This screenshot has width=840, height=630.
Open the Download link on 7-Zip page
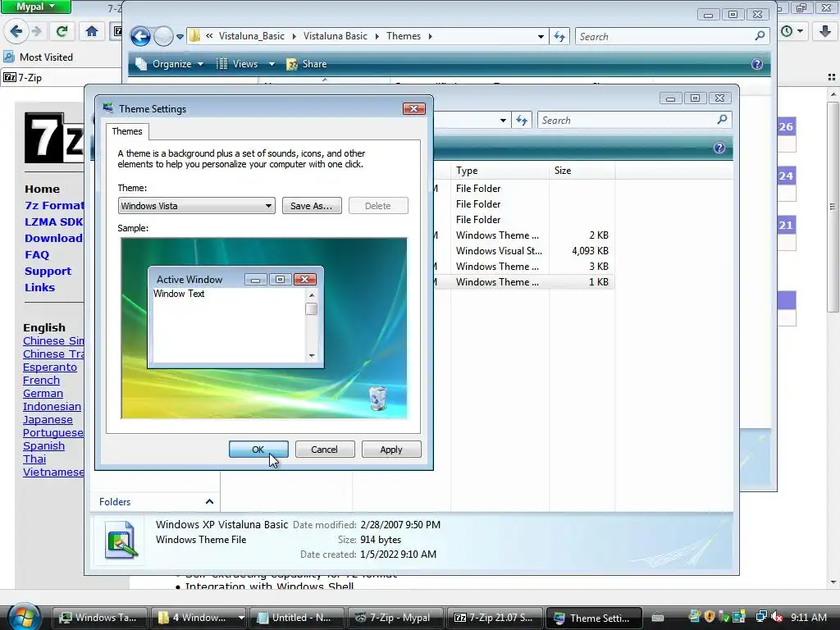pyautogui.click(x=53, y=239)
